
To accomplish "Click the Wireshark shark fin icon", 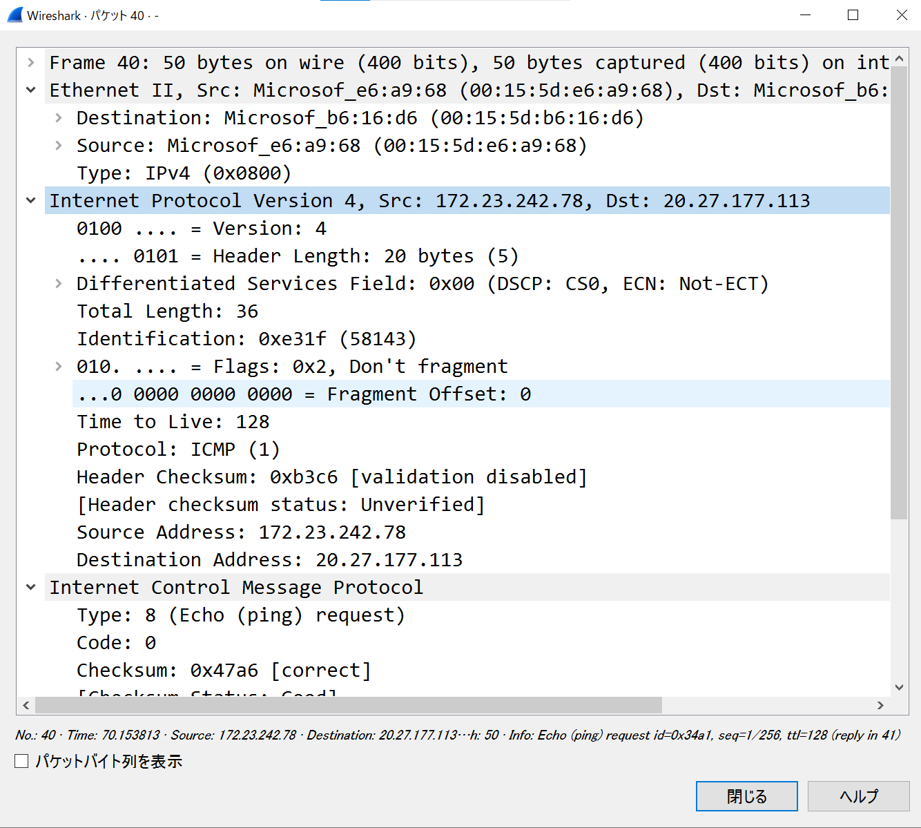I will coord(15,15).
